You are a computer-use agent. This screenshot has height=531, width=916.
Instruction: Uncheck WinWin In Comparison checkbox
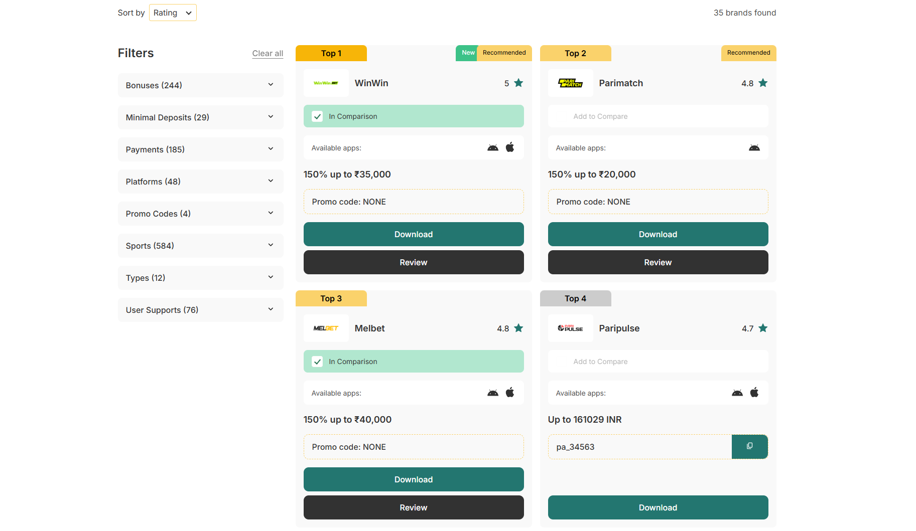[317, 116]
